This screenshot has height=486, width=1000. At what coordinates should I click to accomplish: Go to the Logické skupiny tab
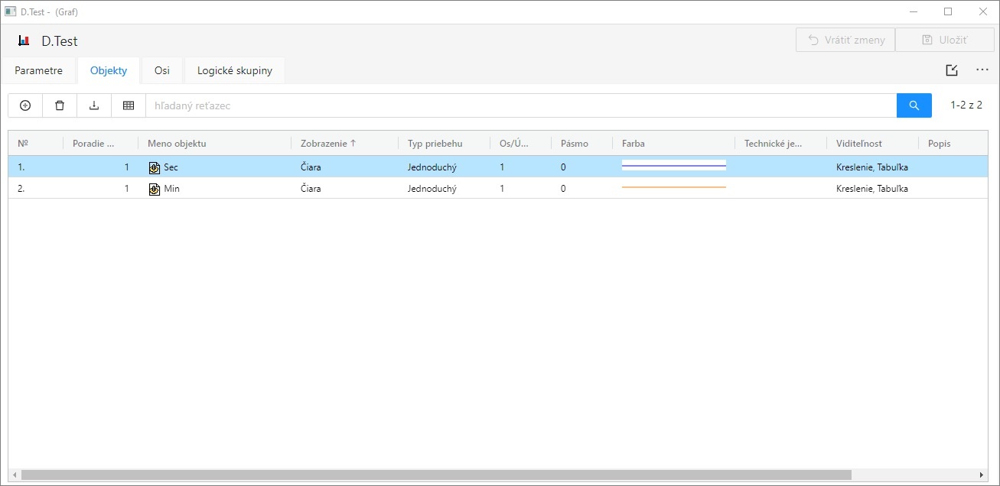234,71
